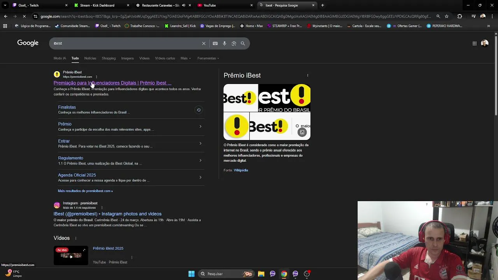Click the history icon beside Finalistas
This screenshot has height=280, width=498.
198,110
